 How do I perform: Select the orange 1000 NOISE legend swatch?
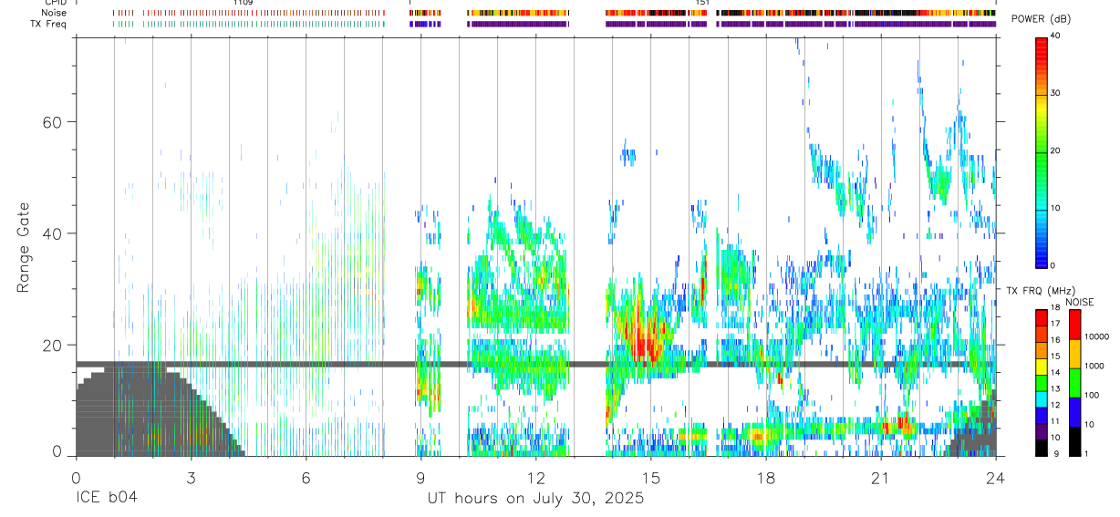(x=1073, y=354)
